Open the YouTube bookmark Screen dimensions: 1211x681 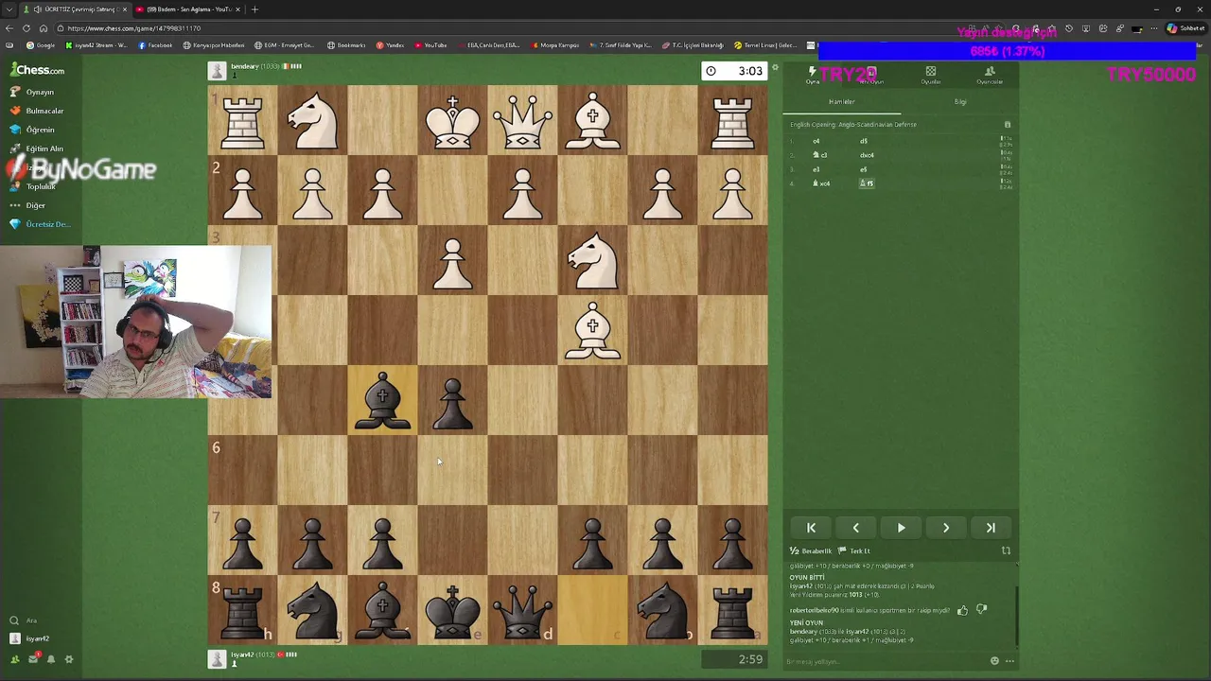(x=430, y=45)
